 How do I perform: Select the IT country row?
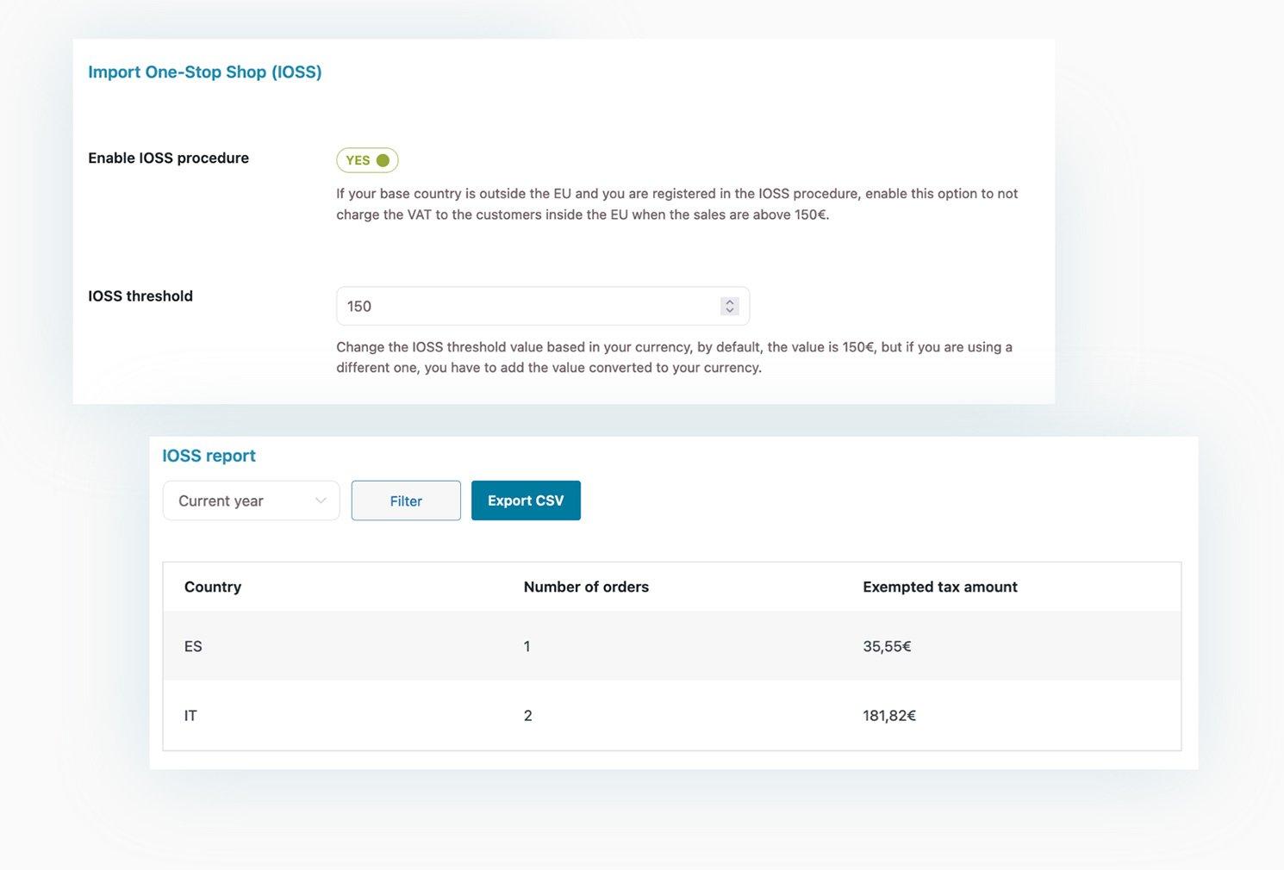click(x=672, y=715)
